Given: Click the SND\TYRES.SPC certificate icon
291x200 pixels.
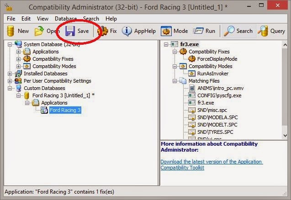Looking at the screenshot, I should (x=192, y=132).
